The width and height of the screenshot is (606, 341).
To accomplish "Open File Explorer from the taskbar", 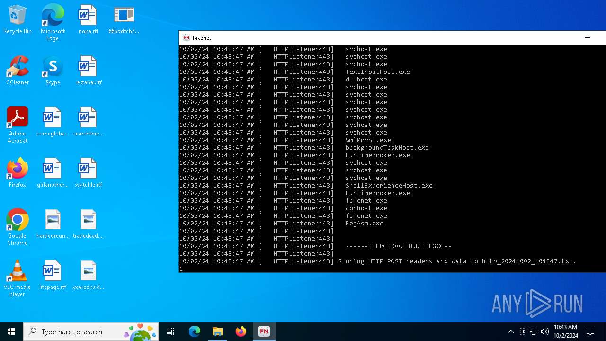I will pos(217,332).
